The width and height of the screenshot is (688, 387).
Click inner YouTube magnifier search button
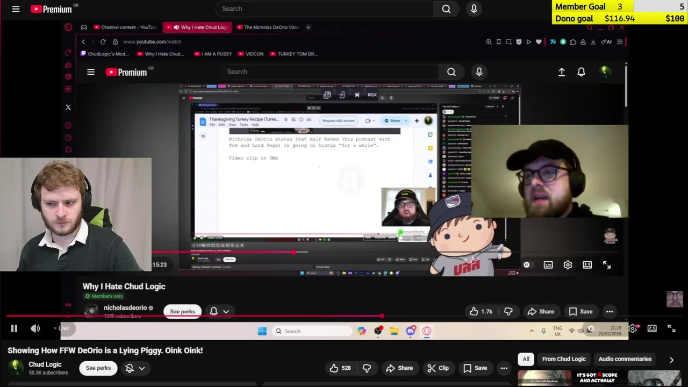[451, 71]
